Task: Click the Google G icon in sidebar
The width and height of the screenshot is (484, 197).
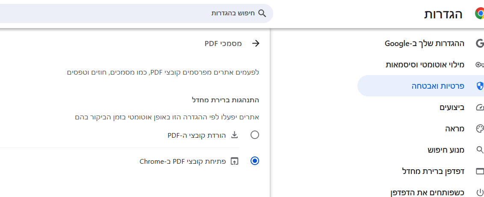Action: click(480, 43)
